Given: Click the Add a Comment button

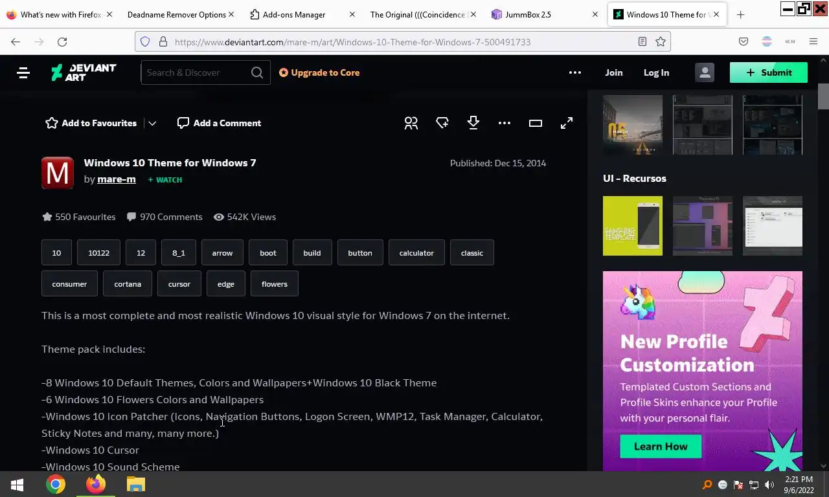Looking at the screenshot, I should click(x=219, y=123).
